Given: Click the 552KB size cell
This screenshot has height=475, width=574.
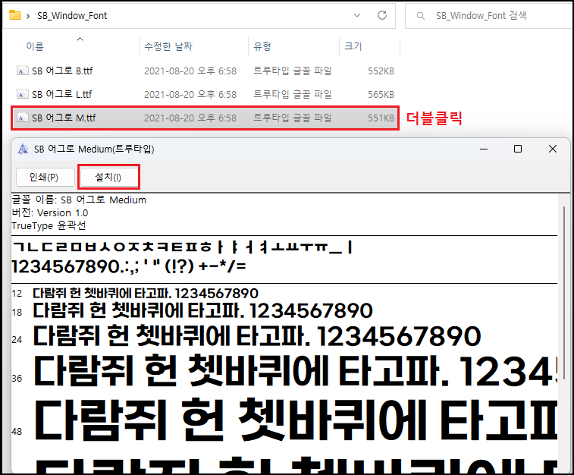Looking at the screenshot, I should [381, 71].
